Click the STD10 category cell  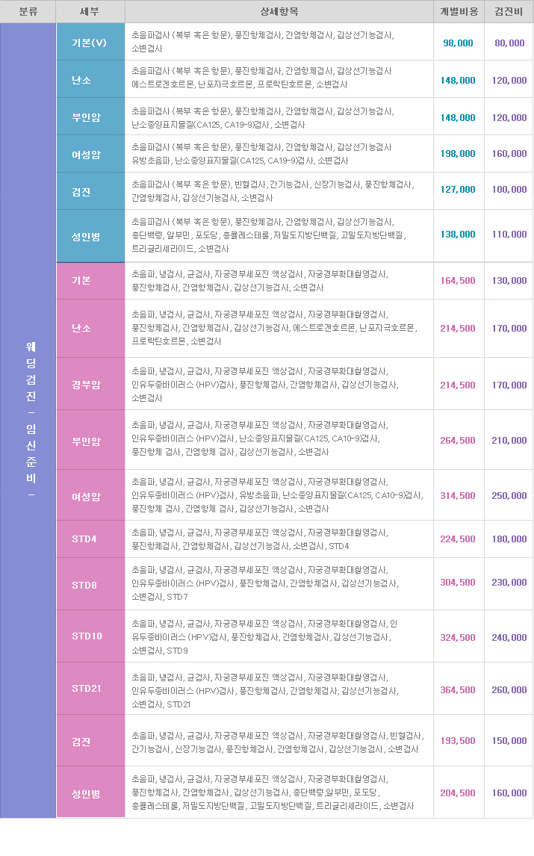point(90,636)
